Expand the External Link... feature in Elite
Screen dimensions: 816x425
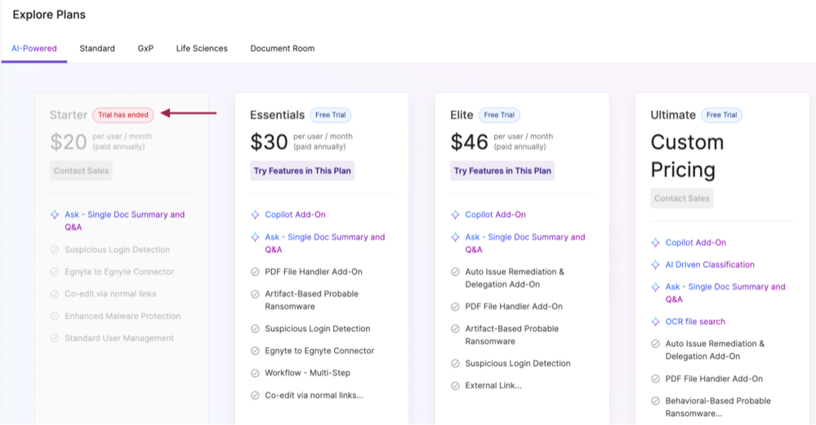pos(493,386)
